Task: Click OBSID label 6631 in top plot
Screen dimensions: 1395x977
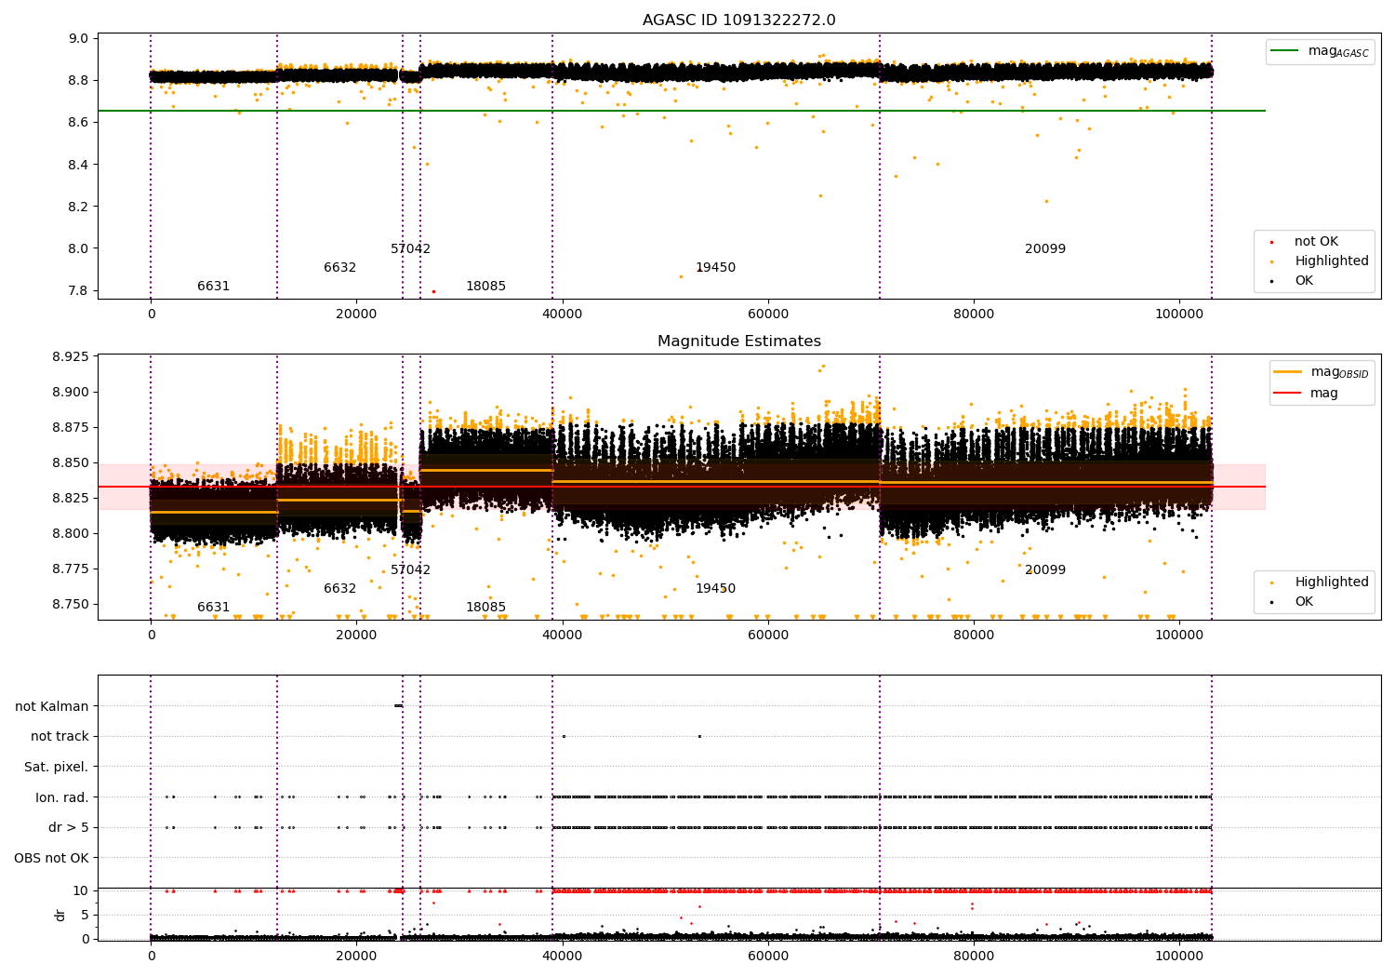Action: (x=213, y=286)
